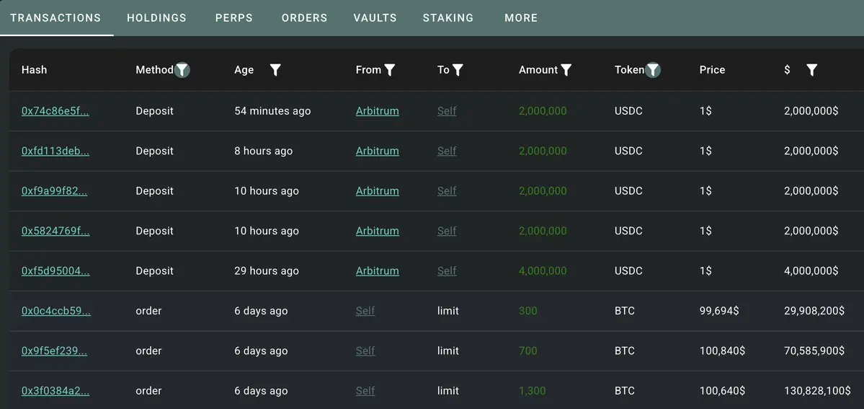Click the Orders tab
864x409 pixels.
click(x=304, y=17)
